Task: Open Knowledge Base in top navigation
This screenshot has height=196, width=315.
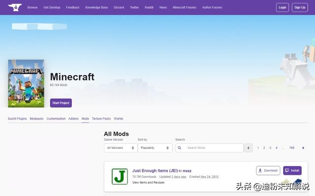Action: 96,7
